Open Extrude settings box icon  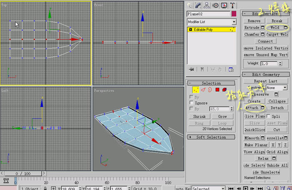262,28
